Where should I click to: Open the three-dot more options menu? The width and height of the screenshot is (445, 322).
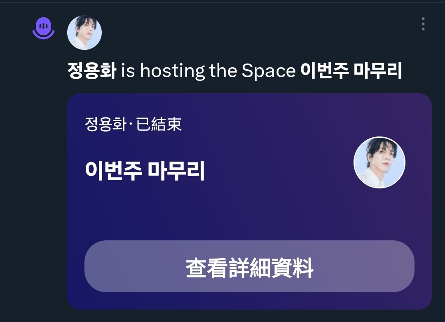coord(423,24)
